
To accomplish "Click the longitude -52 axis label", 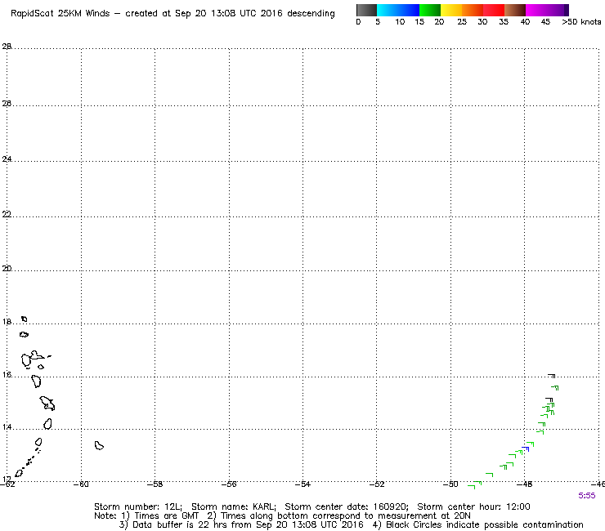I will 377,484.
